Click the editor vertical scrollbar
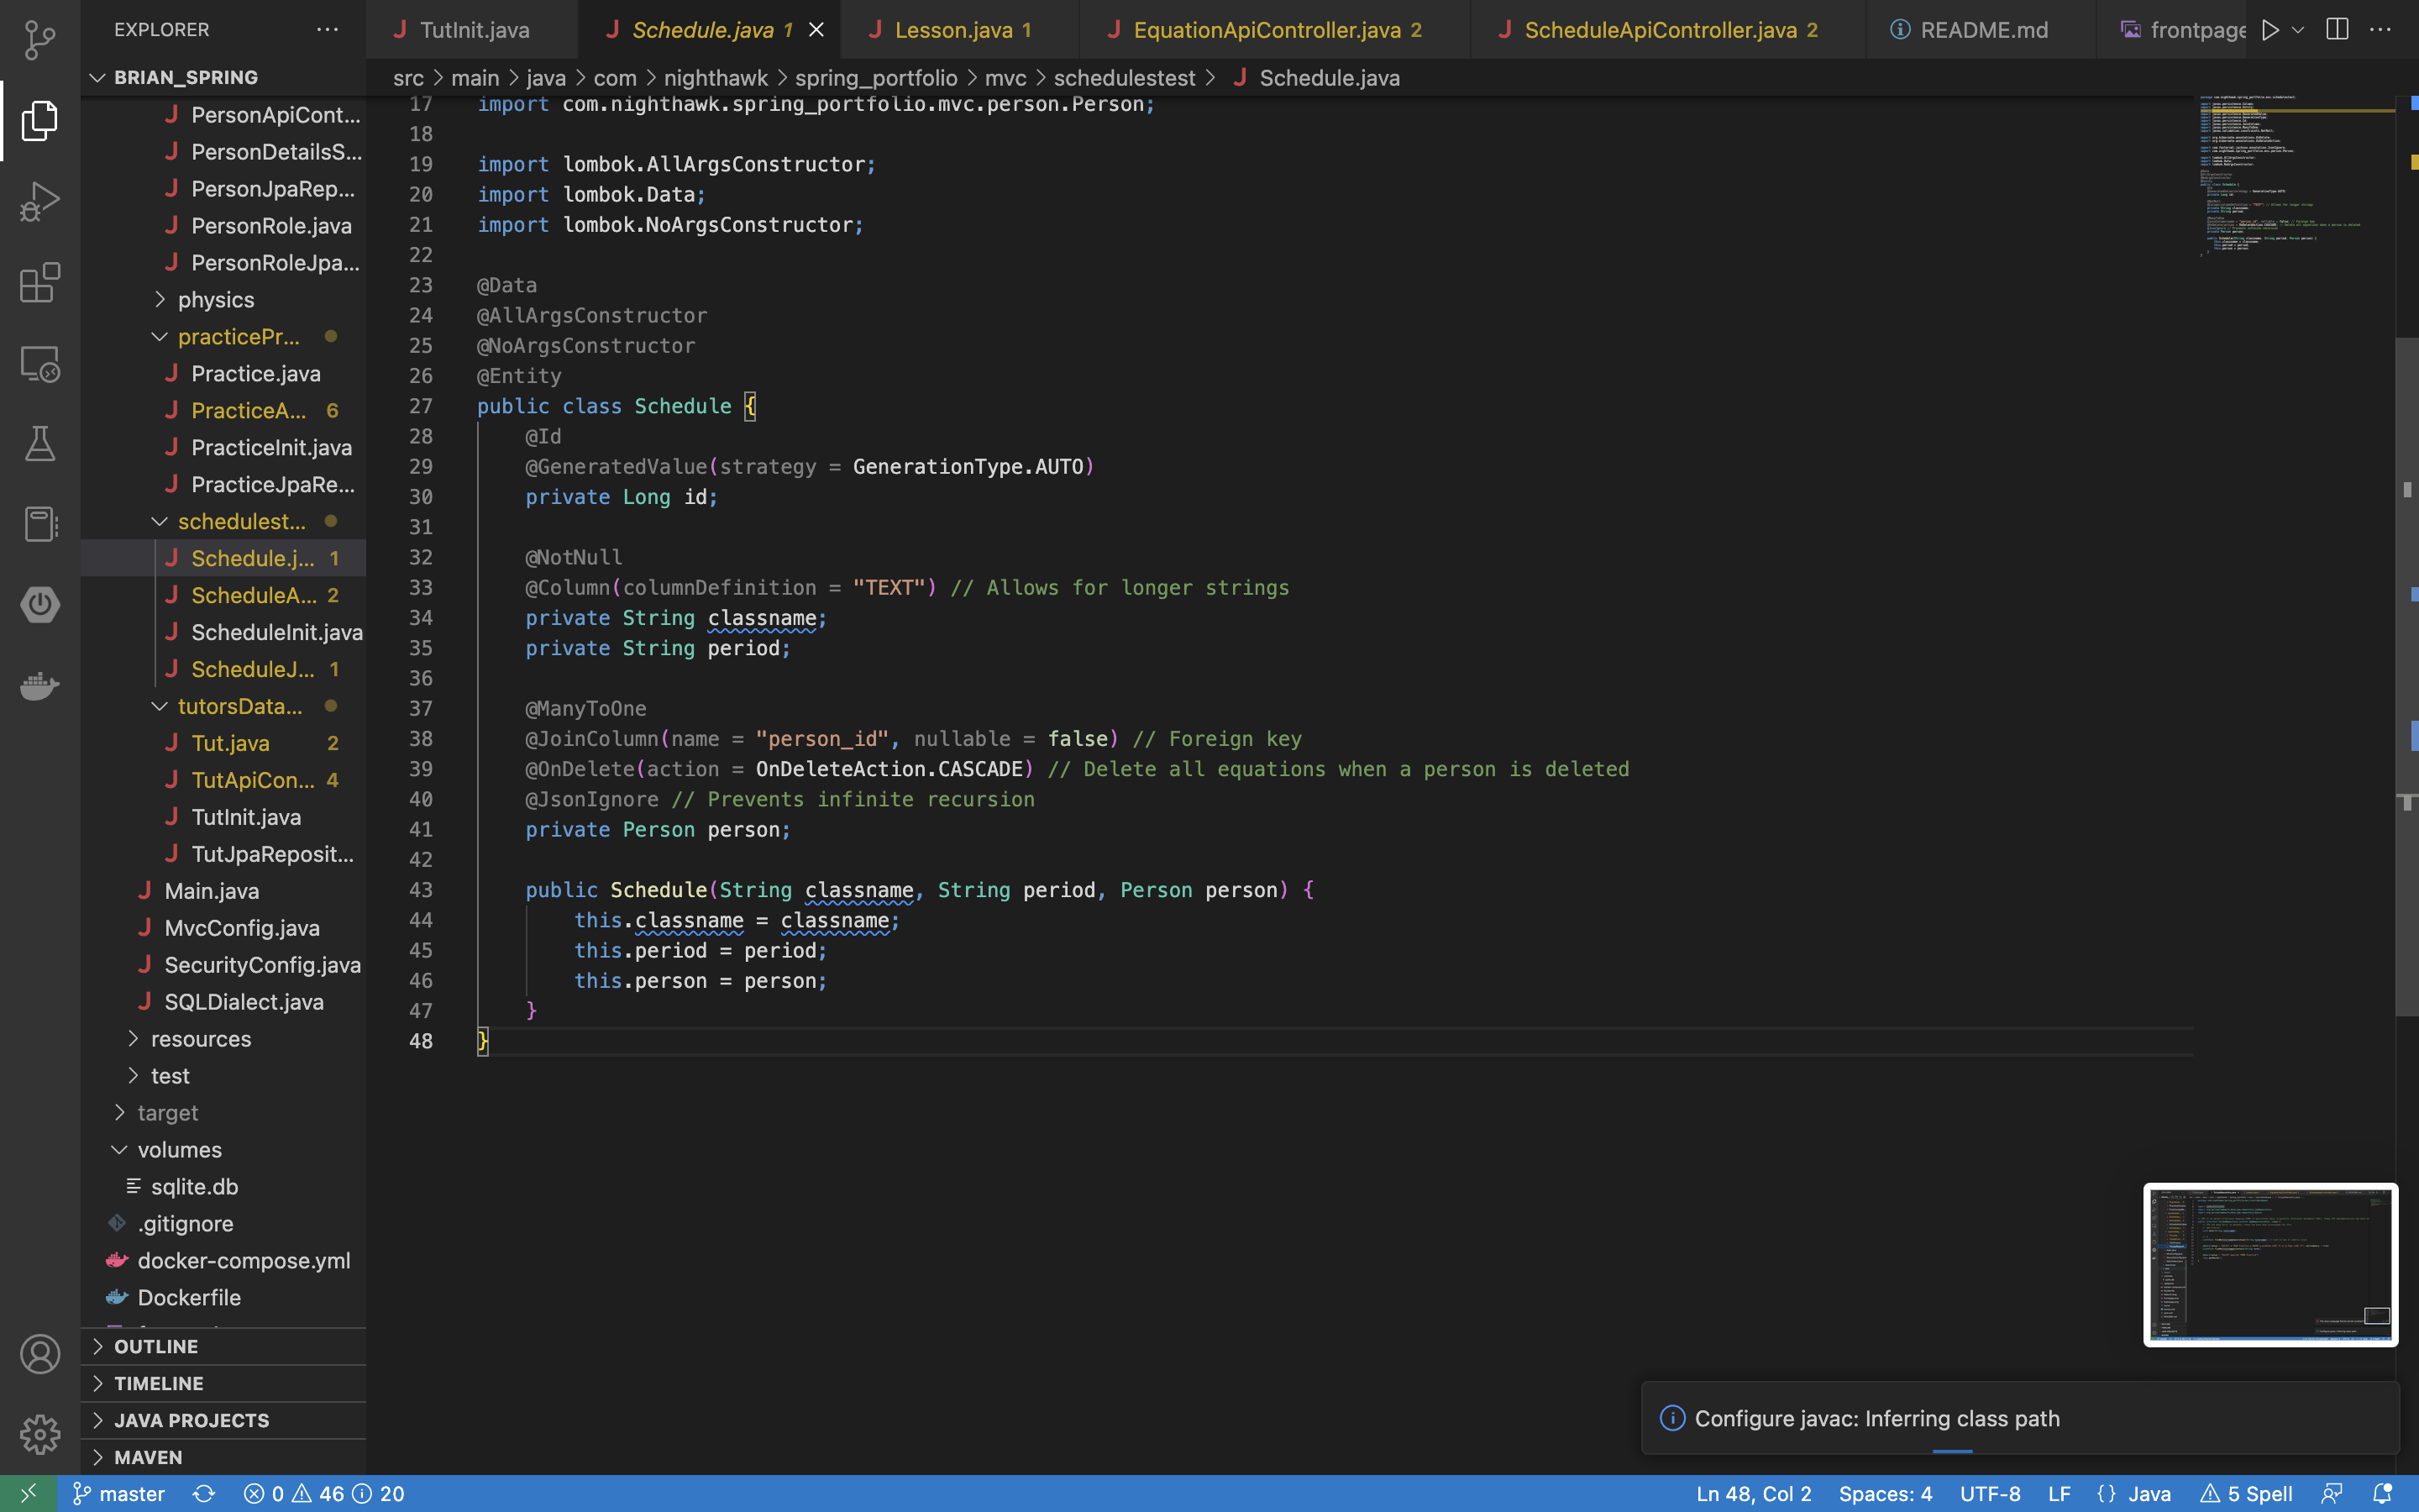This screenshot has width=2419, height=1512. pos(2406,678)
